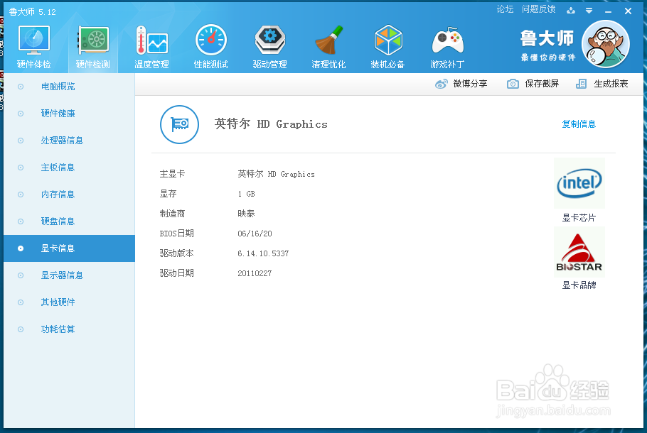Open the 问题反馈 feedback link
647x433 pixels.
[x=538, y=9]
